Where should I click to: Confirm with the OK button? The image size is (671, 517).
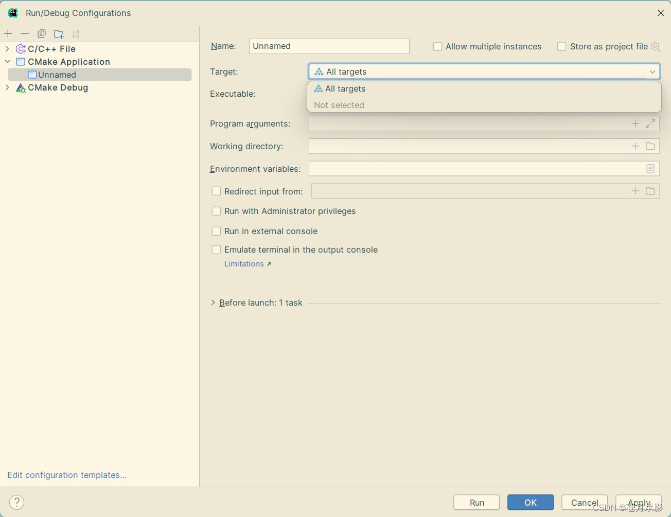coord(531,503)
